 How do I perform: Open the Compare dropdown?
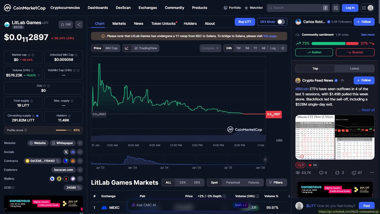click(x=210, y=48)
